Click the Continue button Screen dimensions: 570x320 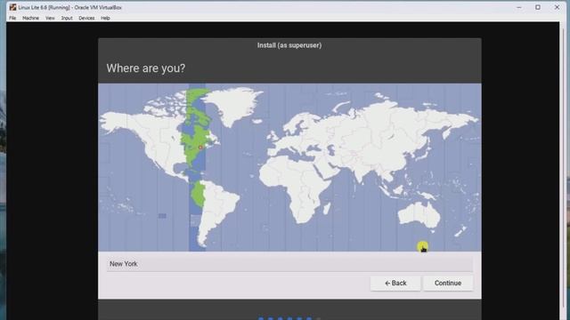448,283
